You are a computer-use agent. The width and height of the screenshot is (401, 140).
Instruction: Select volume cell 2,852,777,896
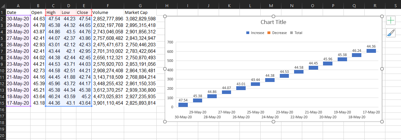pos(108,19)
